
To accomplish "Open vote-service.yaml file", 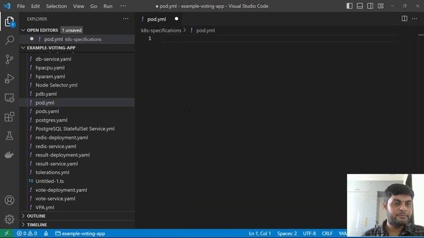I will 55,198.
